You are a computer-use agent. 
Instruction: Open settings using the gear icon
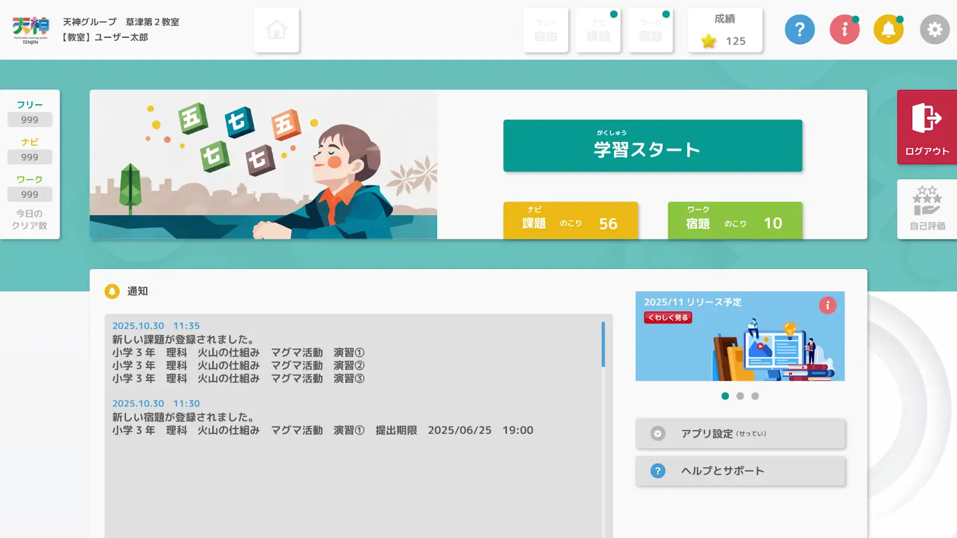click(x=934, y=29)
